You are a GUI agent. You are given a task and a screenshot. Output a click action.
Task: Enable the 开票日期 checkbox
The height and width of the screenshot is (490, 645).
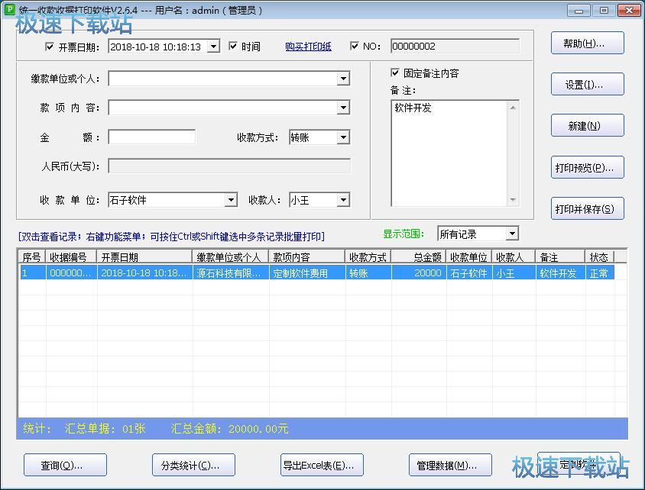[50, 47]
